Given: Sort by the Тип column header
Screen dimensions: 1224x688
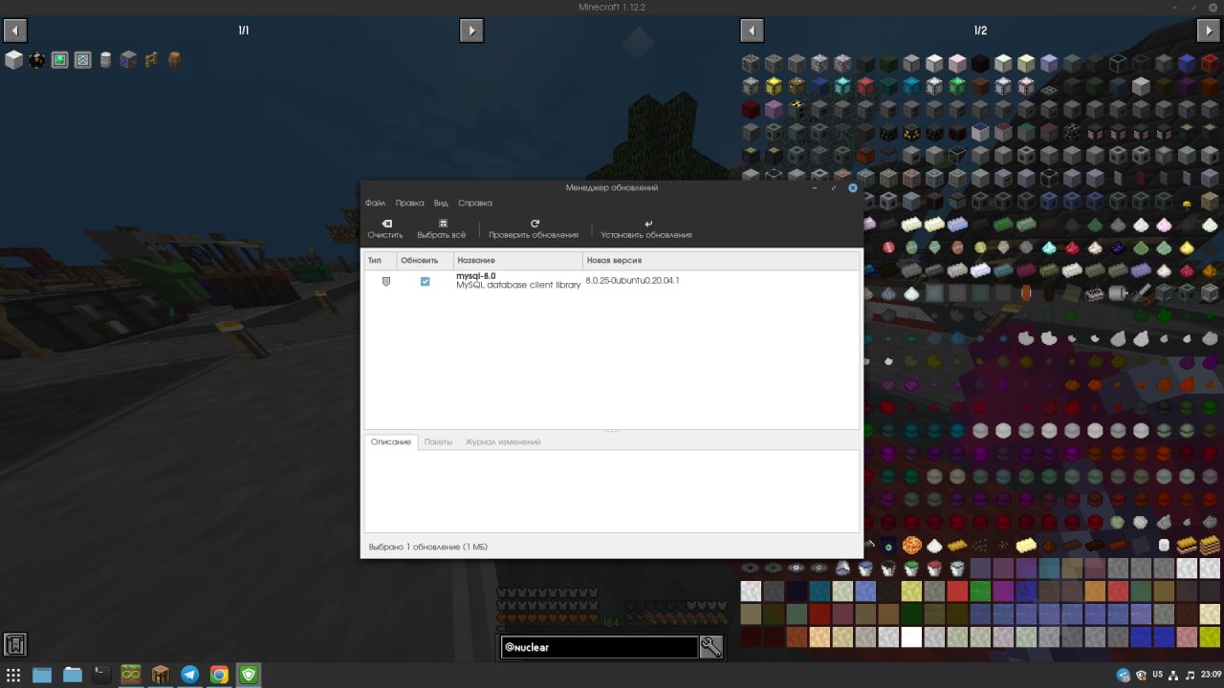Looking at the screenshot, I should point(380,260).
